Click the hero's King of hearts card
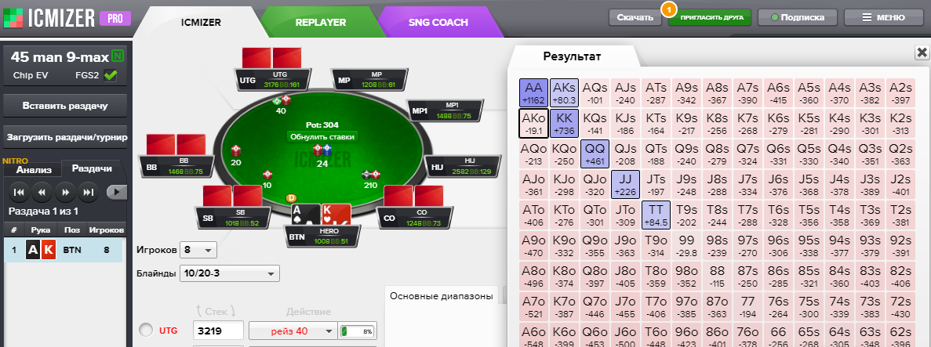Viewport: 931px width, 347px height. pos(336,215)
